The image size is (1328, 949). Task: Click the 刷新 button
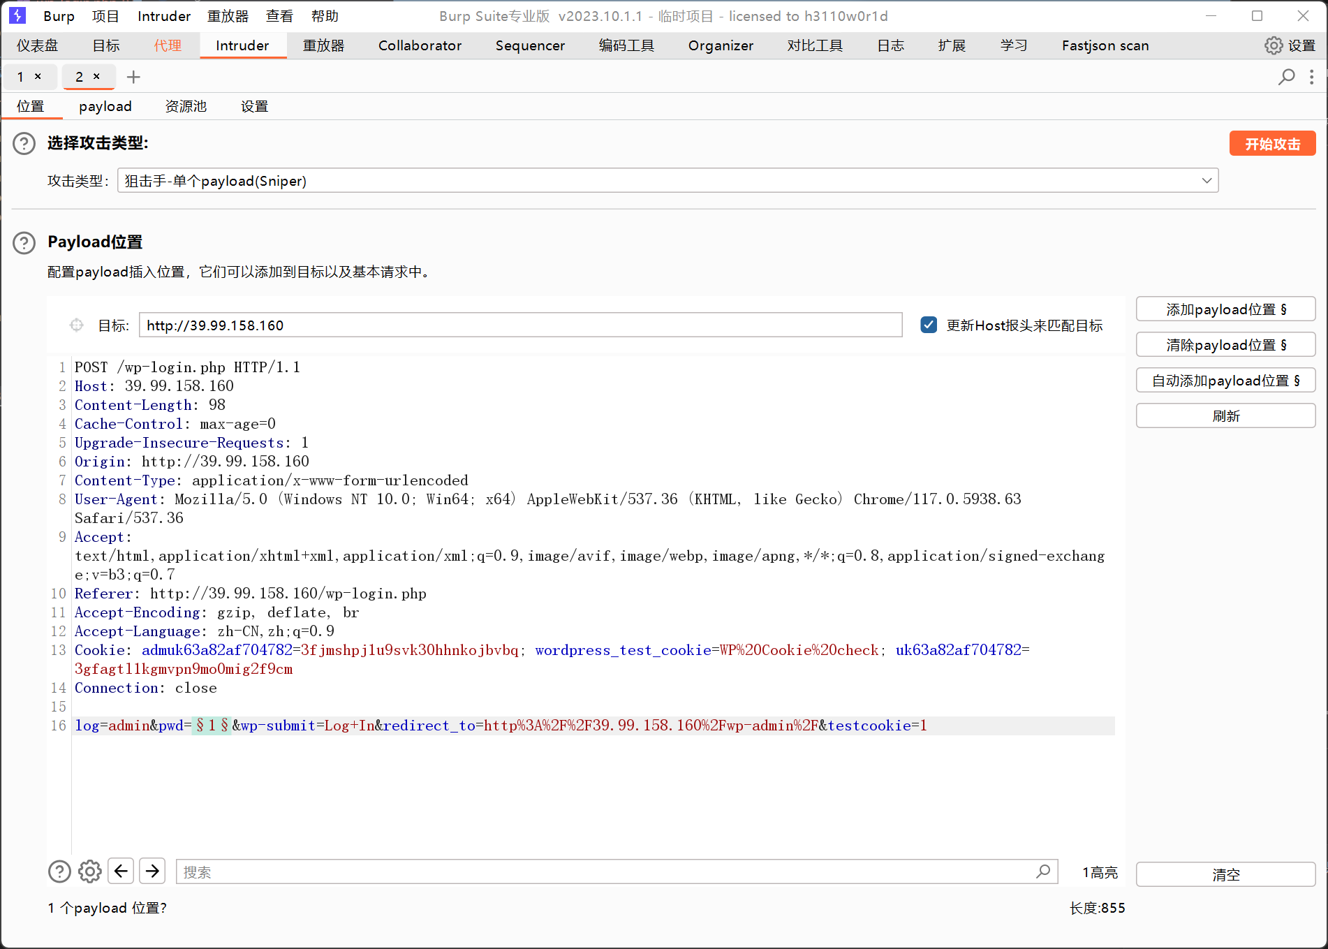coord(1226,416)
